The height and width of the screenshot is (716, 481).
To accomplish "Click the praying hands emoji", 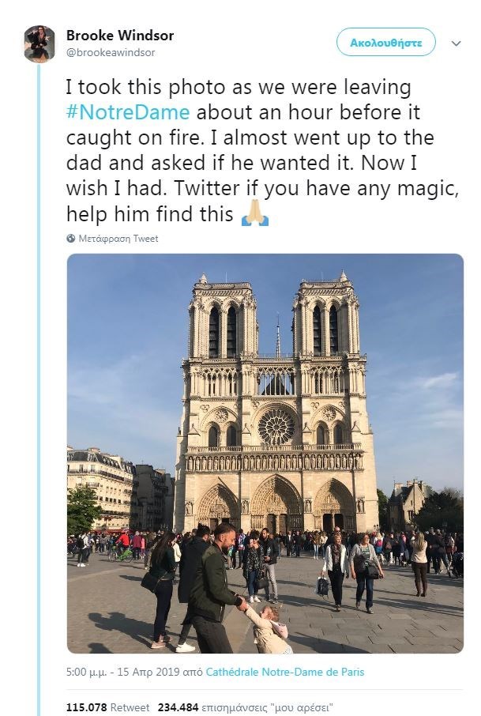I will (255, 213).
